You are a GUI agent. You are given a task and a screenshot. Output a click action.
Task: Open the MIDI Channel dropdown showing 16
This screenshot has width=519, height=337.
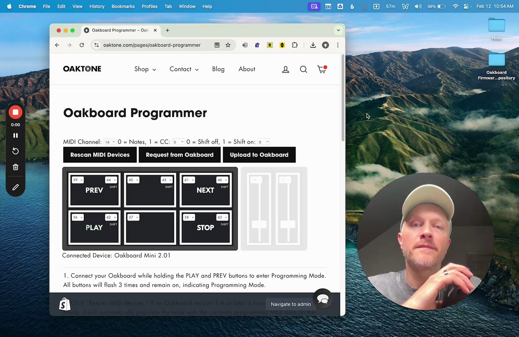pos(110,142)
